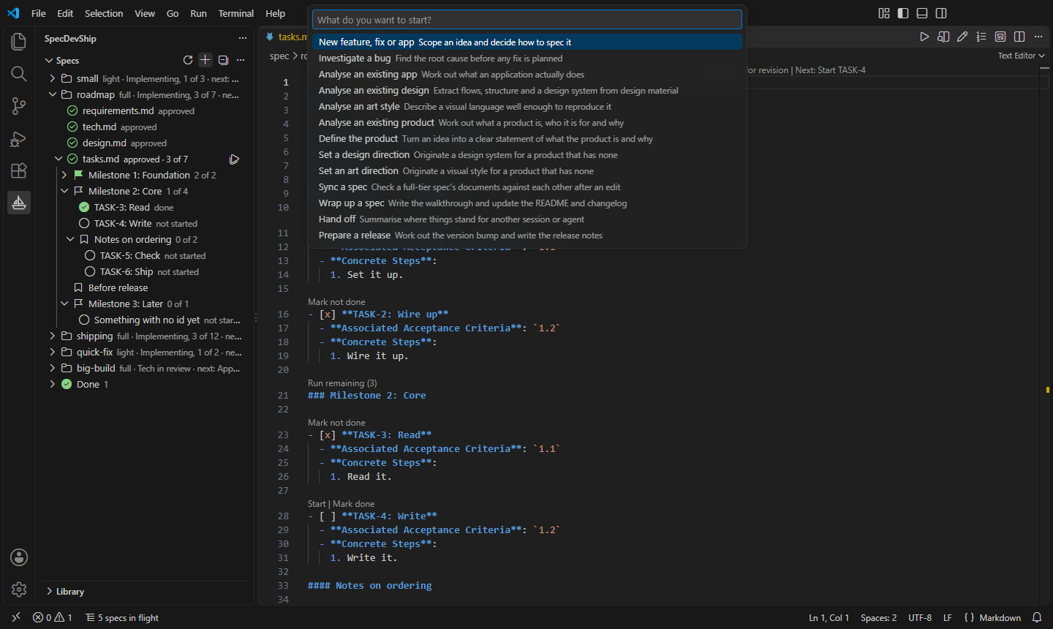The image size is (1053, 629).
Task: Choose 'Investigate a bug' from the list
Action: [527, 59]
